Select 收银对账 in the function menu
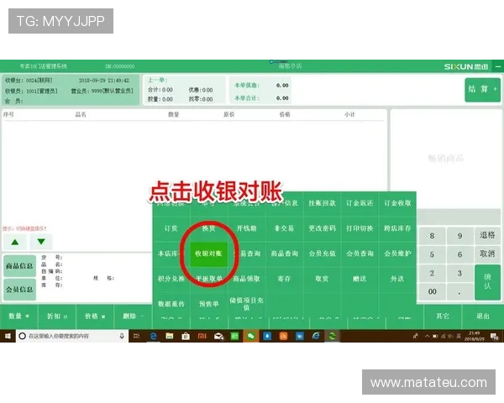504x403 pixels. (208, 254)
